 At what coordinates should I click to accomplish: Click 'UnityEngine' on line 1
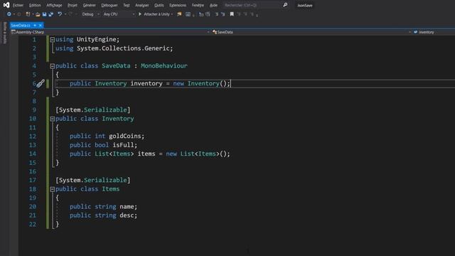(x=96, y=40)
